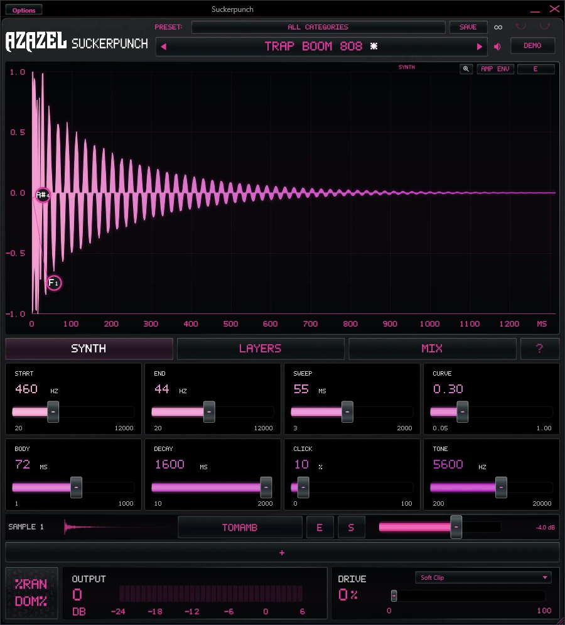Select the A#4 pitch node
The height and width of the screenshot is (625, 565).
pos(42,195)
